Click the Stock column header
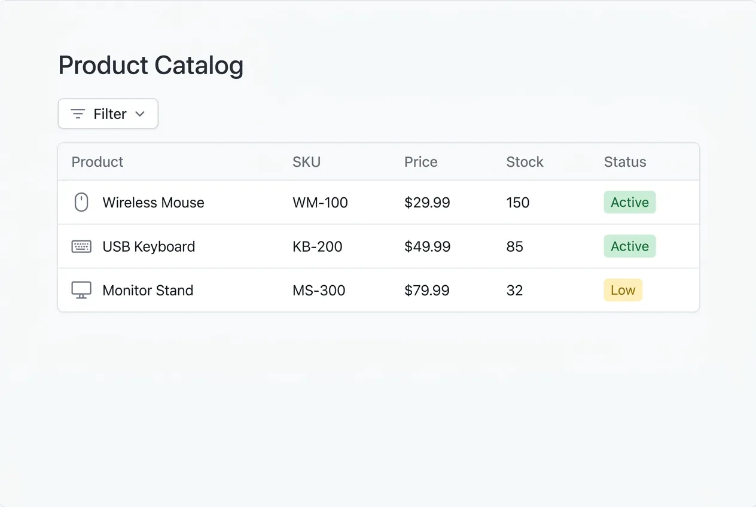The image size is (756, 507). 525,161
